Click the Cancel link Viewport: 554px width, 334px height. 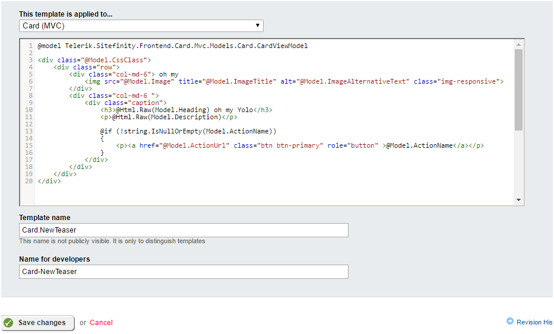[x=101, y=323]
